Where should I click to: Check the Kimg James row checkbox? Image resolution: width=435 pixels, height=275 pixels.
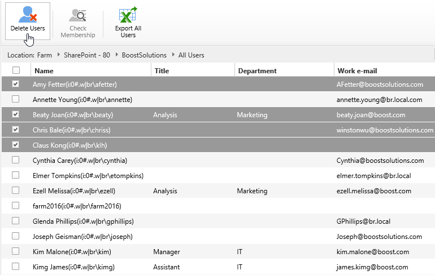(x=16, y=267)
